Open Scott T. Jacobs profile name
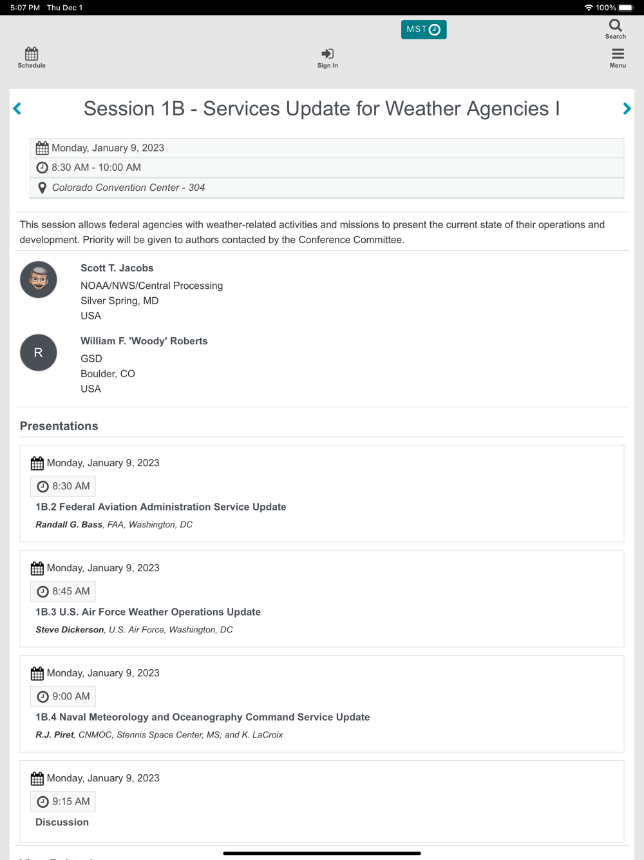644x860 pixels. (x=117, y=268)
